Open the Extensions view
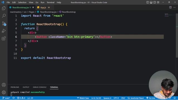 coord(4,38)
